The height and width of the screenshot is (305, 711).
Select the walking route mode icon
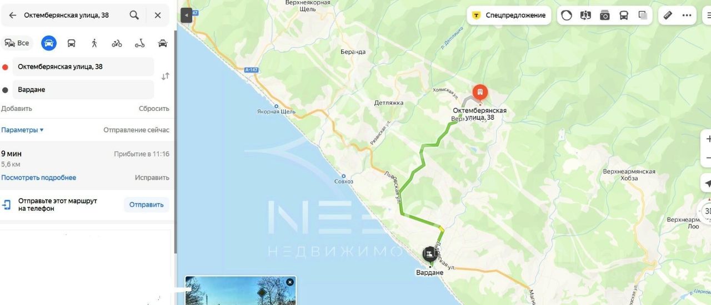pos(94,43)
